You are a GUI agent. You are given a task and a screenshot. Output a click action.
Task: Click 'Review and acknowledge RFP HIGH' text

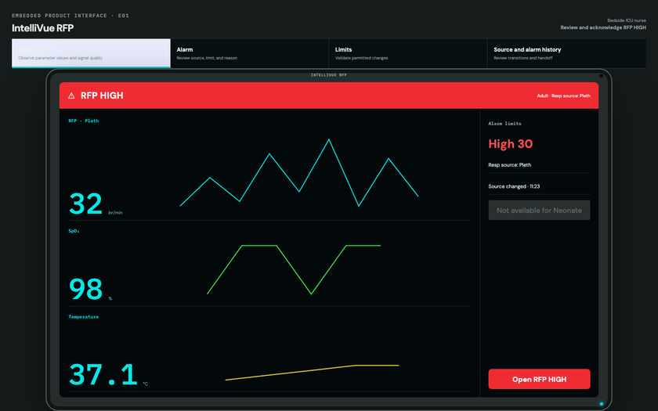tap(603, 27)
